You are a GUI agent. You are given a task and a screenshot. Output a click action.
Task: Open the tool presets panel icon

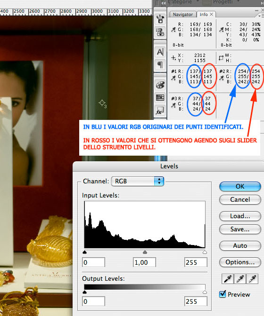(x=160, y=19)
